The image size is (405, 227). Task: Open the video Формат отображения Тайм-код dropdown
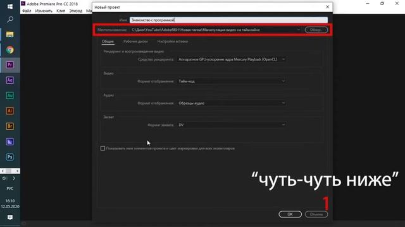point(232,81)
